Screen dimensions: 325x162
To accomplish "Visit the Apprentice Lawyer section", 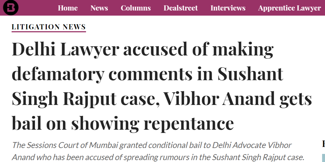I will click(x=289, y=8).
